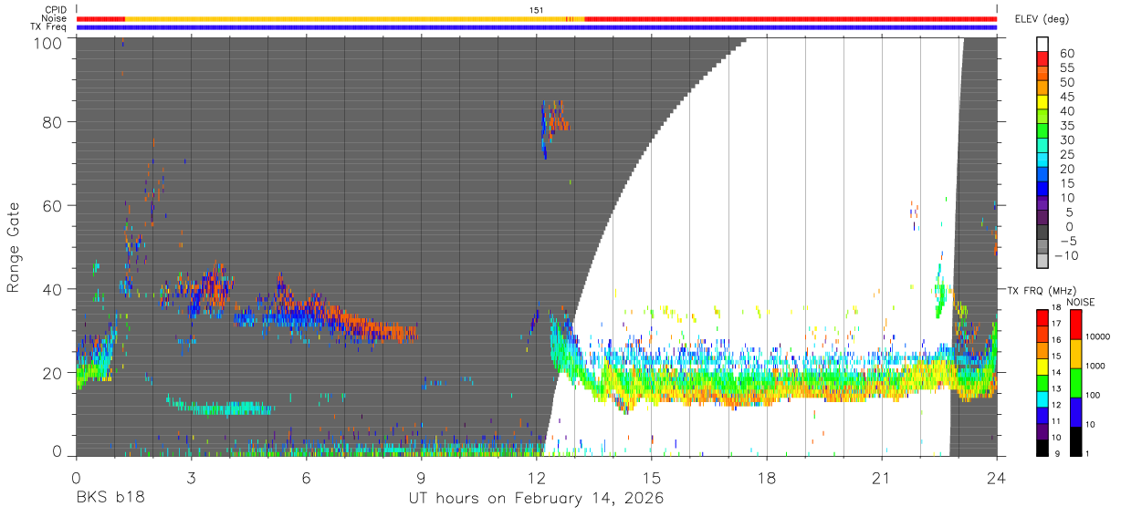The width and height of the screenshot is (1121, 517).
Task: Click the TX Freq row label
Action: point(48,26)
